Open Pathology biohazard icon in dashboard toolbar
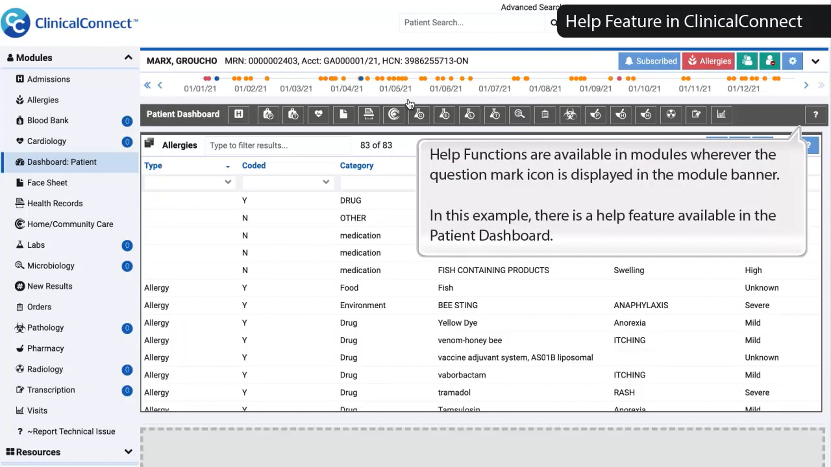 point(570,114)
